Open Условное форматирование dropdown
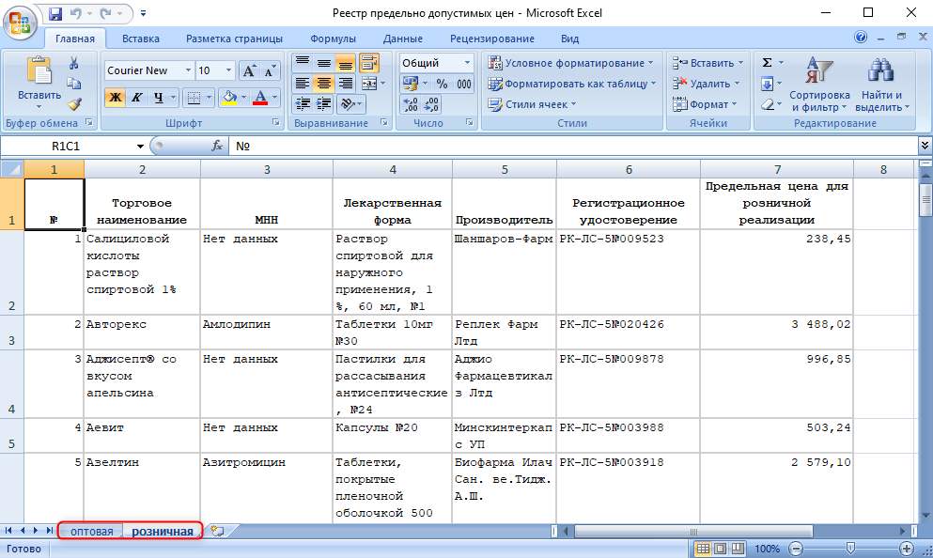 click(571, 63)
